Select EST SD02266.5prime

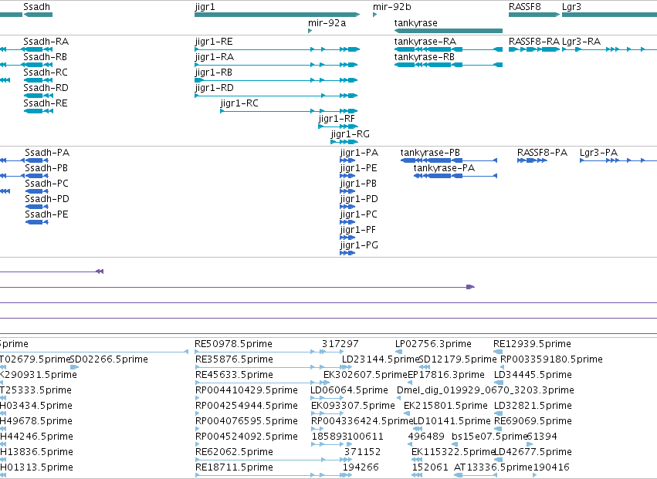coord(109,359)
